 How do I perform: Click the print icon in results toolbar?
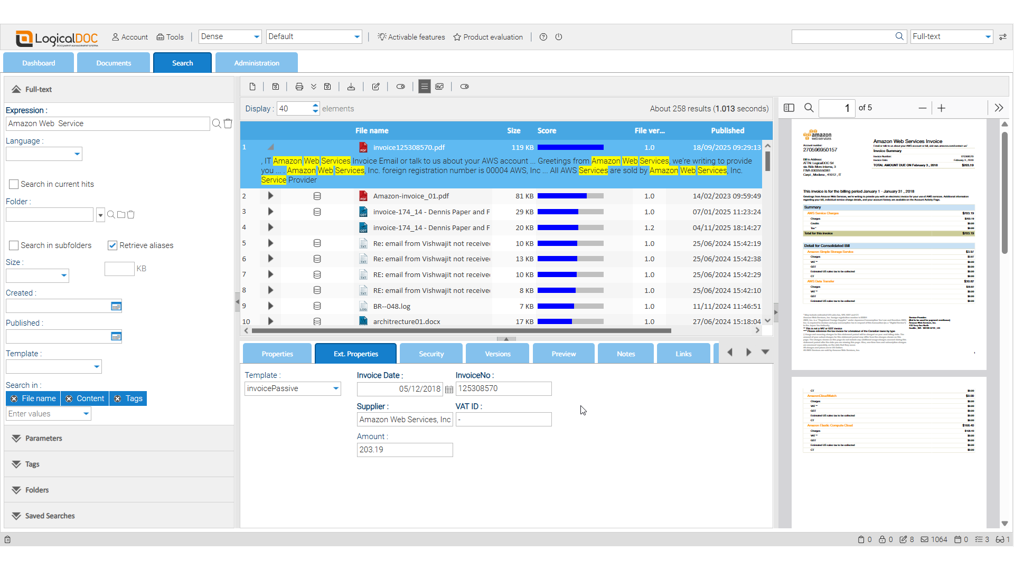coord(299,87)
